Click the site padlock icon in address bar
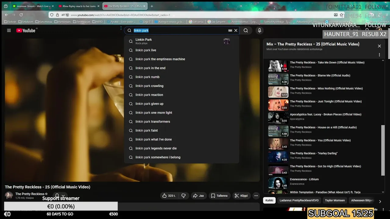This screenshot has width=390, height=219. pyautogui.click(x=57, y=15)
